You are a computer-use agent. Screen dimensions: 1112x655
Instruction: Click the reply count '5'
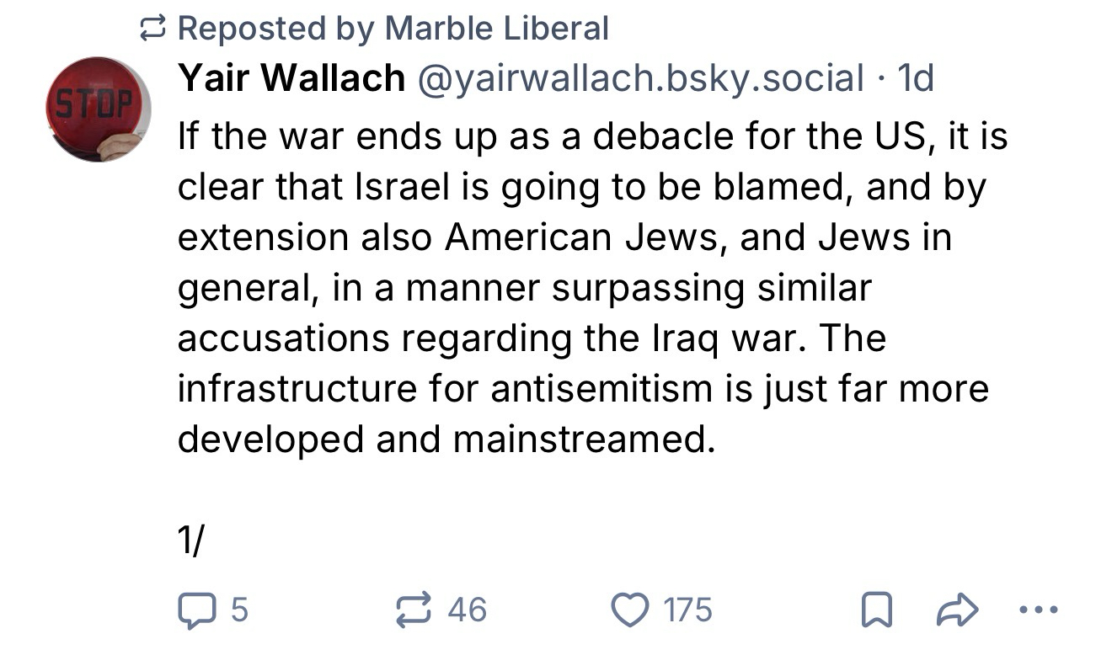coord(238,610)
